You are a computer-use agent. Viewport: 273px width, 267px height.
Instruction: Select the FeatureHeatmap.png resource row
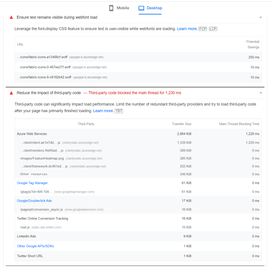(x=138, y=158)
